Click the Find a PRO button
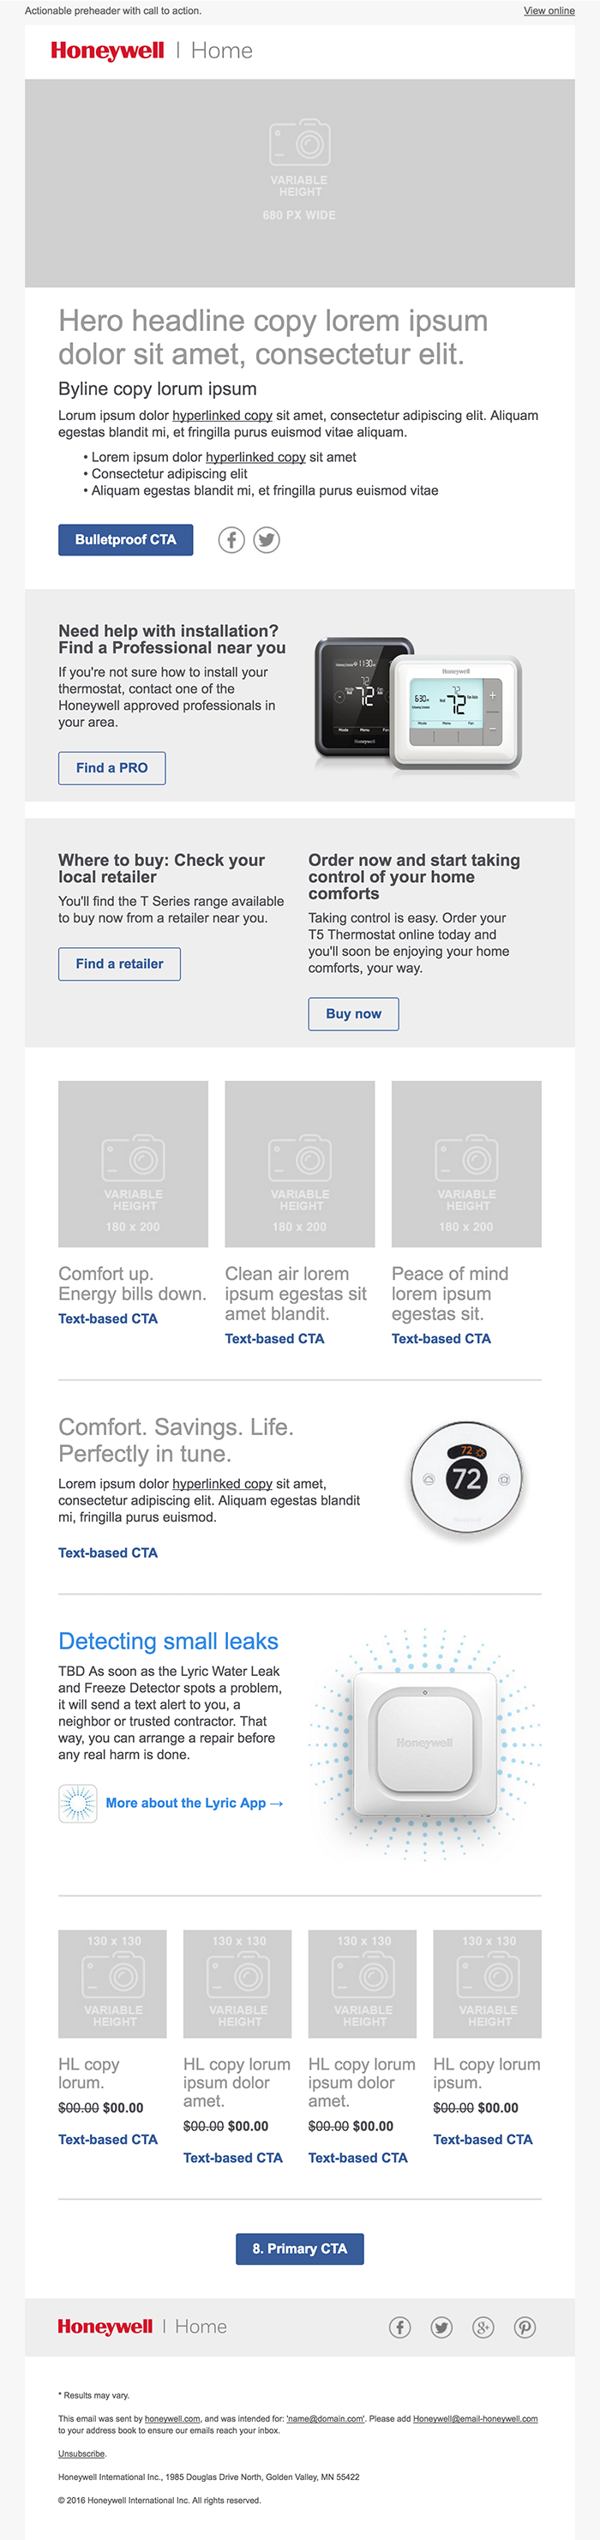Viewport: 600px width, 2540px height. 111,768
